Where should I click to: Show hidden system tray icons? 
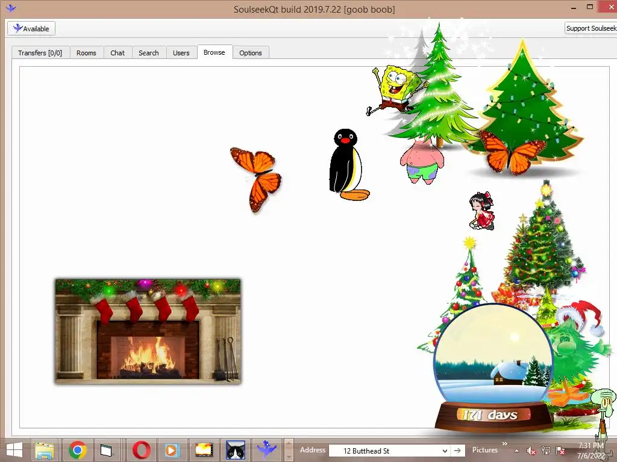click(516, 451)
